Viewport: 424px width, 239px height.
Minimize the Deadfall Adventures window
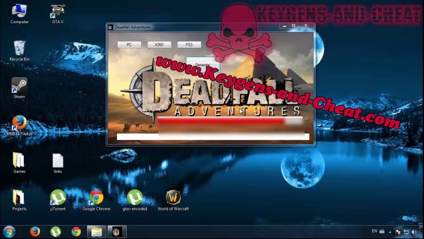pos(284,26)
